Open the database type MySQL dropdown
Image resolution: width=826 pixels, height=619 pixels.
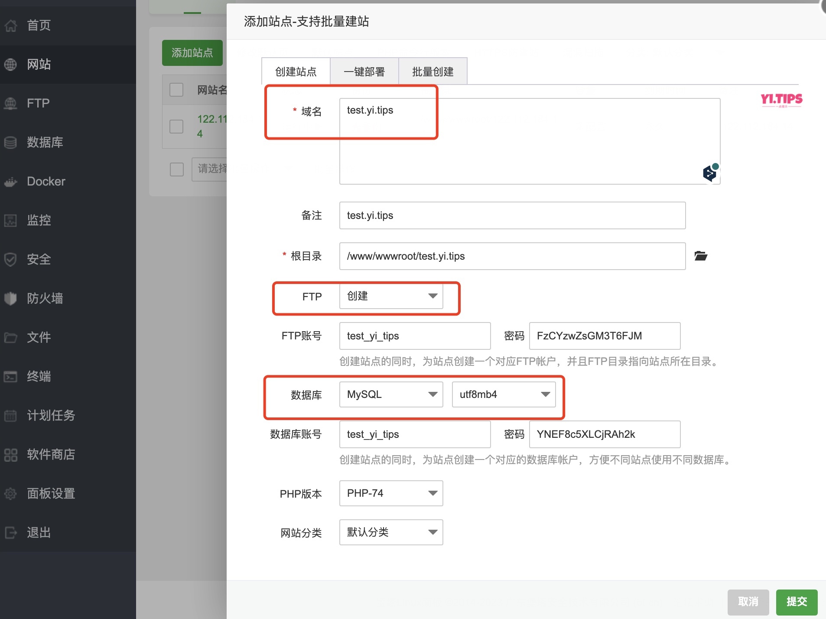[x=390, y=394]
